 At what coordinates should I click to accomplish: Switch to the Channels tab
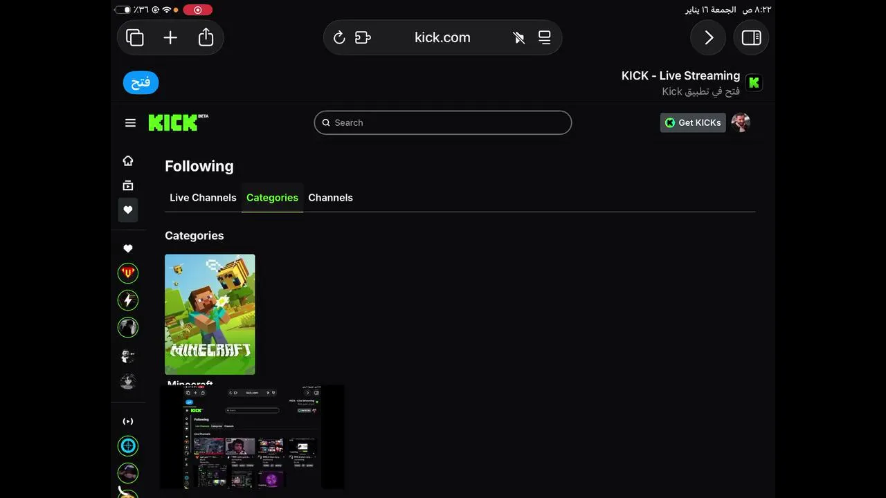(330, 198)
